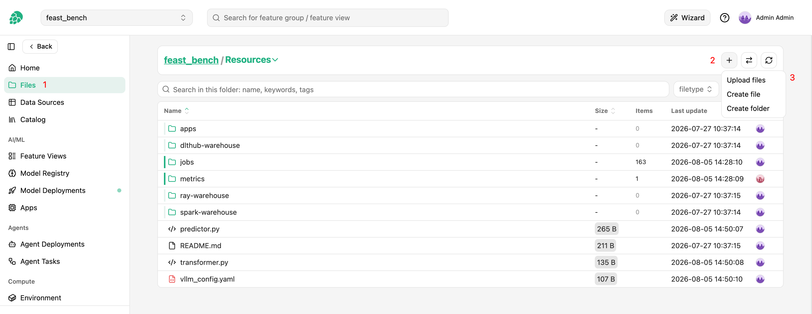Click the Items column header

tap(644, 111)
